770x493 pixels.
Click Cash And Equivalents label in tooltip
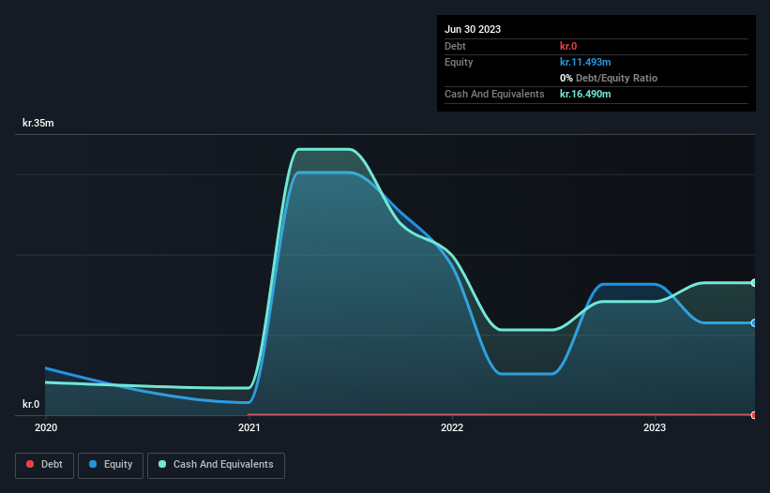(494, 94)
